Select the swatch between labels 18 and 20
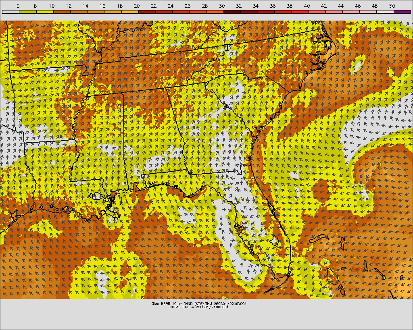The image size is (413, 330). click(130, 12)
